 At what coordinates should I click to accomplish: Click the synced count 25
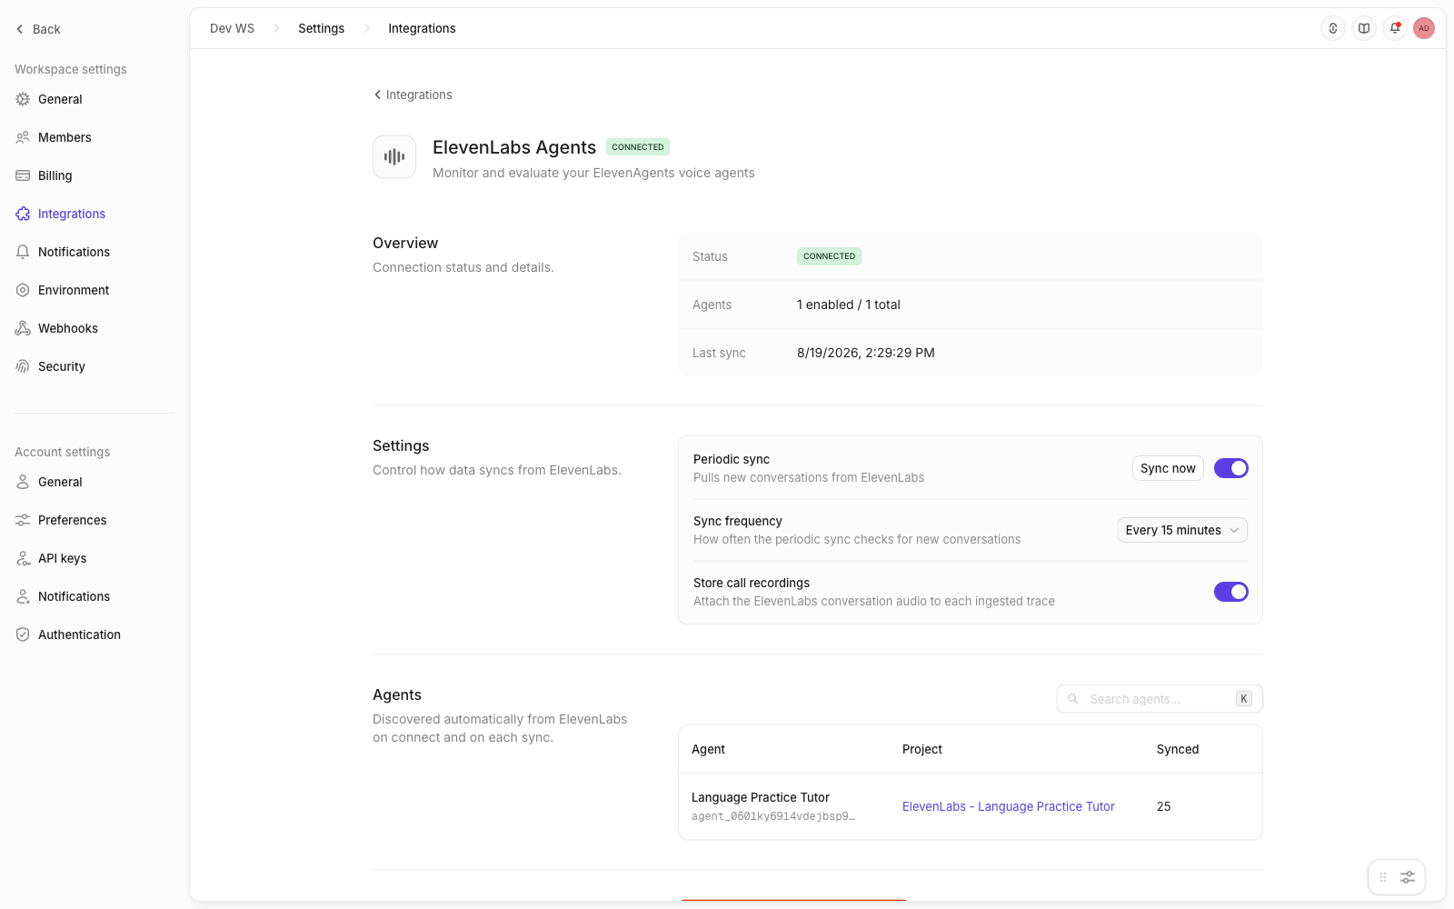tap(1163, 806)
